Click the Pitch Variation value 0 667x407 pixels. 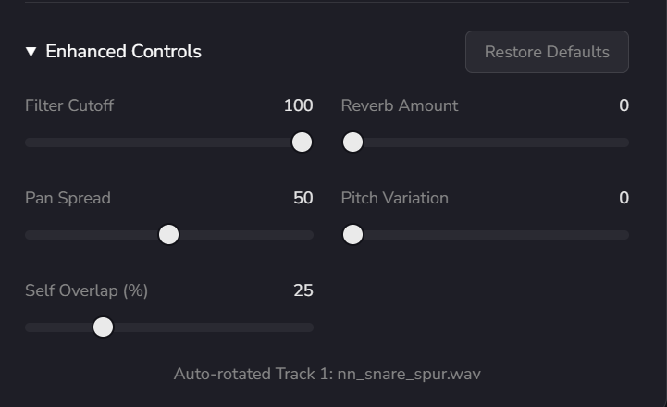pyautogui.click(x=624, y=198)
